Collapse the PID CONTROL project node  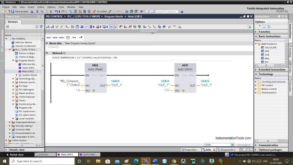pos(6,39)
